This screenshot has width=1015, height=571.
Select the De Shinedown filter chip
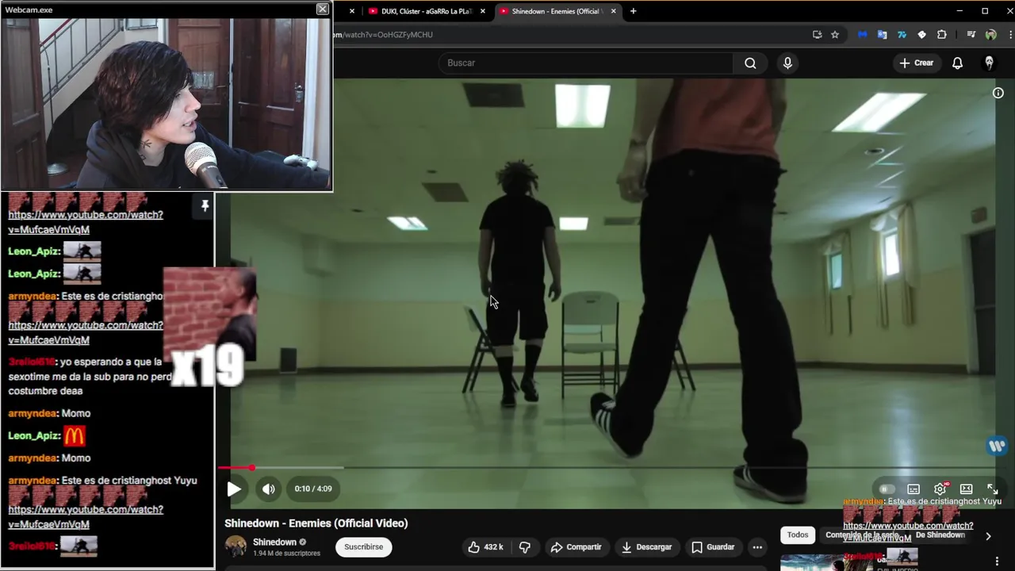[940, 535]
